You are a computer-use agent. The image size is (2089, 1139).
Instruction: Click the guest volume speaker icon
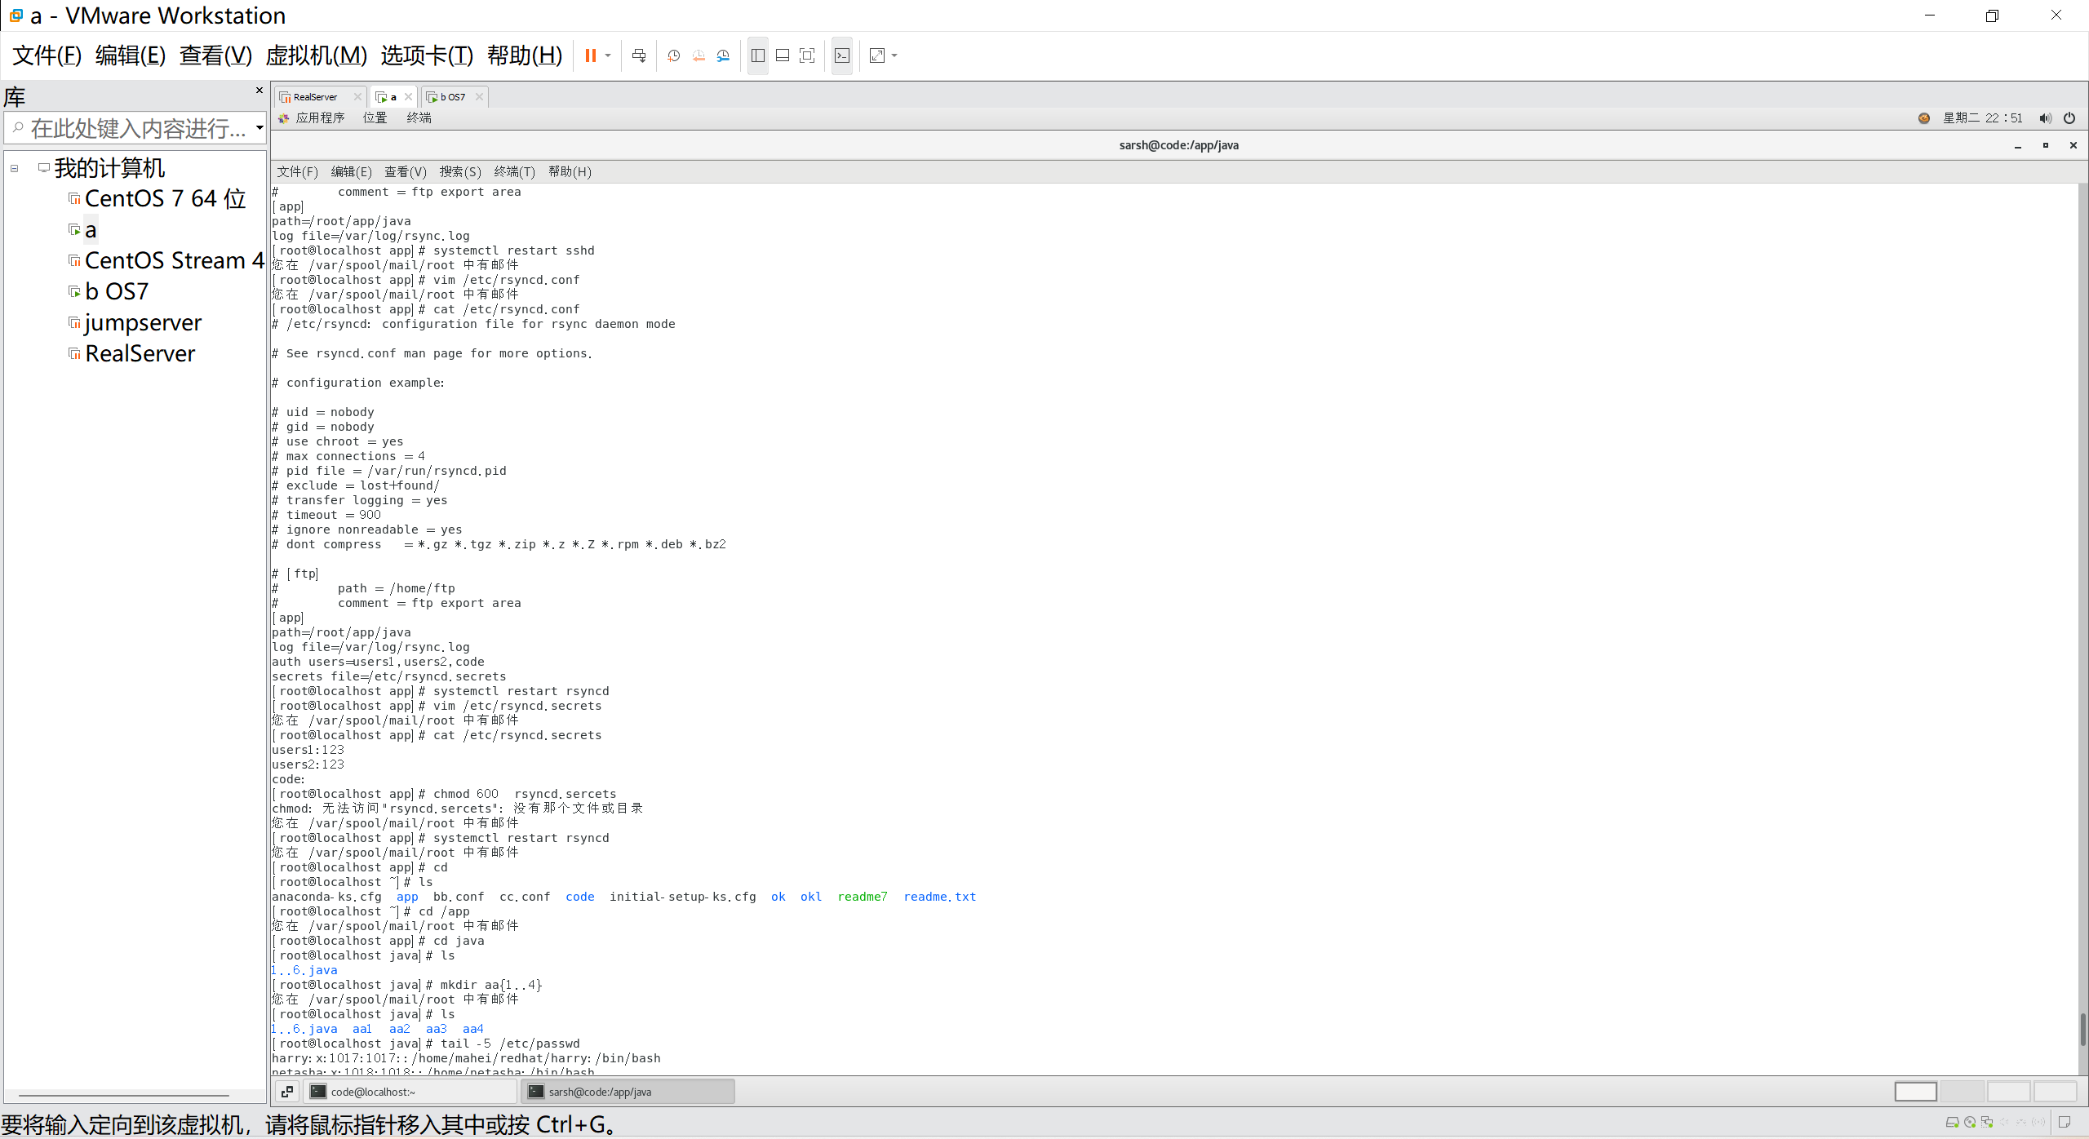pyautogui.click(x=2045, y=118)
